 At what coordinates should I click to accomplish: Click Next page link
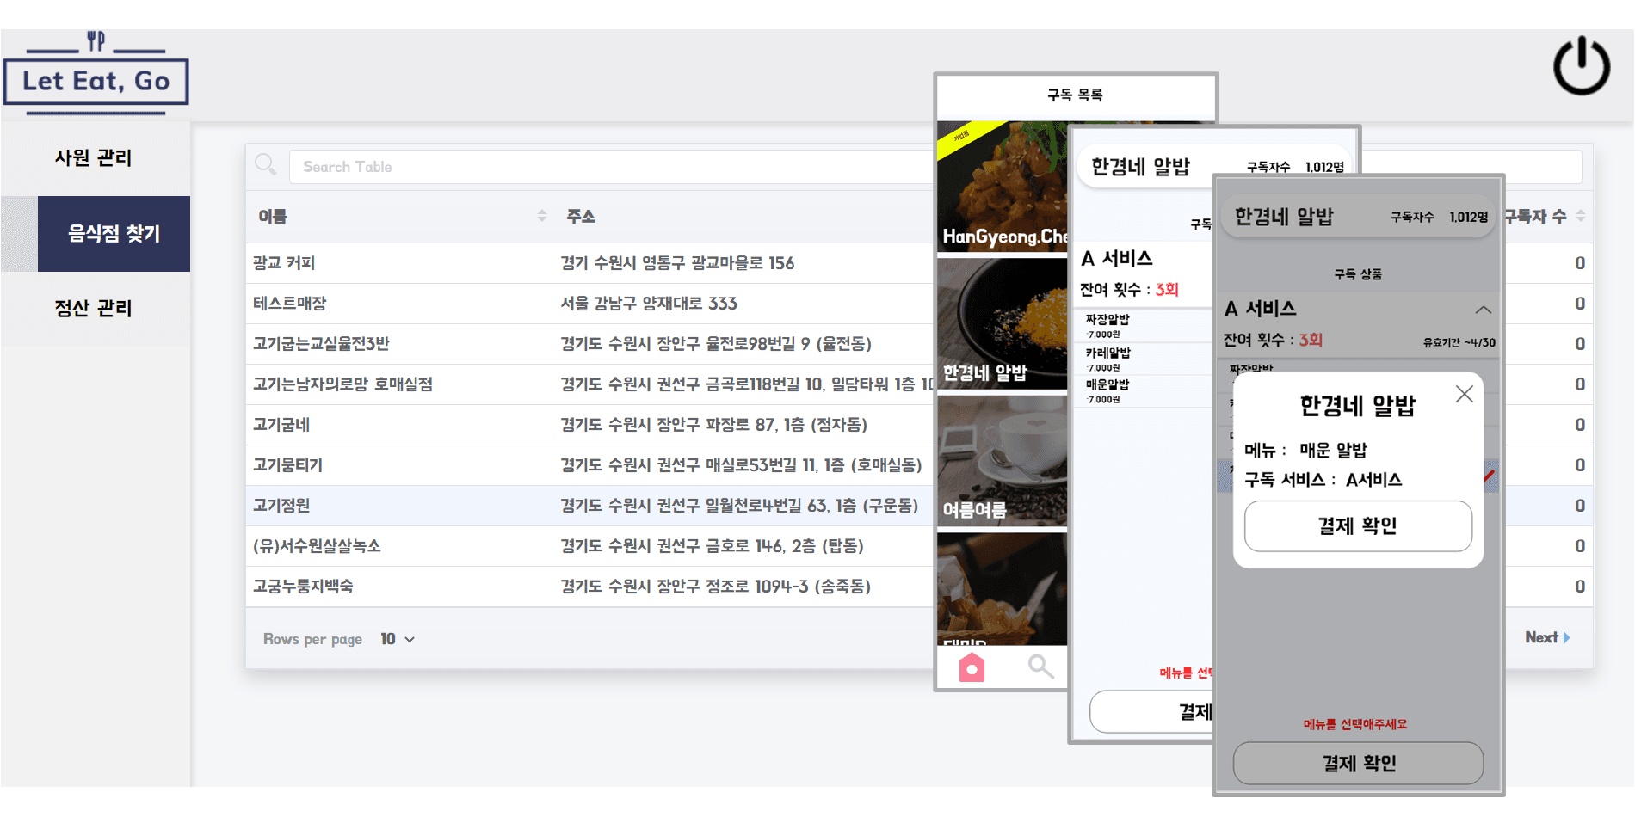point(1546,637)
